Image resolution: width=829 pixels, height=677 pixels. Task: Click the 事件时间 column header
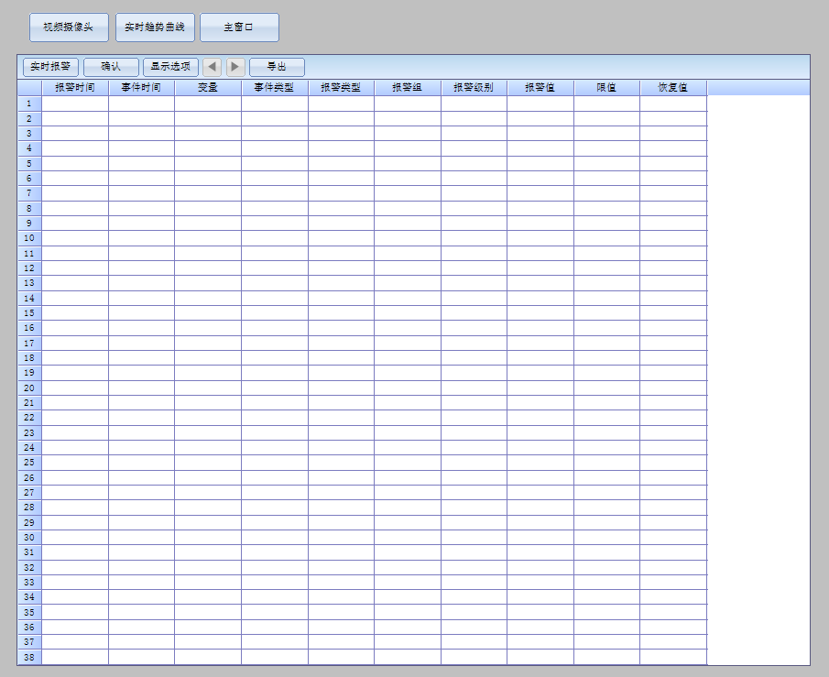pos(141,88)
